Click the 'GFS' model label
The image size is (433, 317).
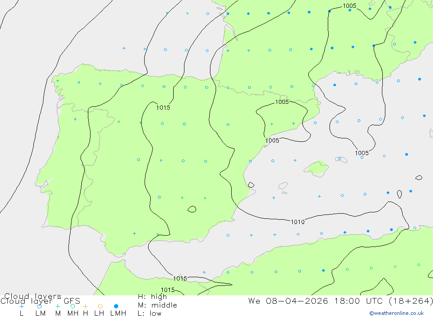tap(72, 301)
